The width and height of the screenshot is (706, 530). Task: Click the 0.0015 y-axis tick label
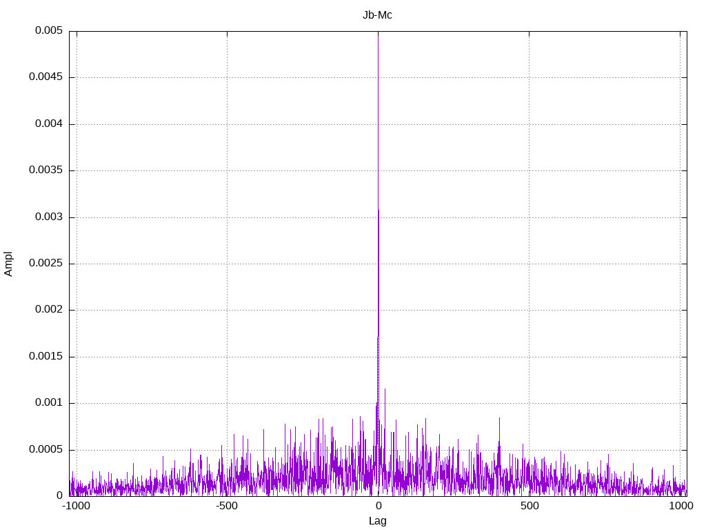tap(46, 357)
